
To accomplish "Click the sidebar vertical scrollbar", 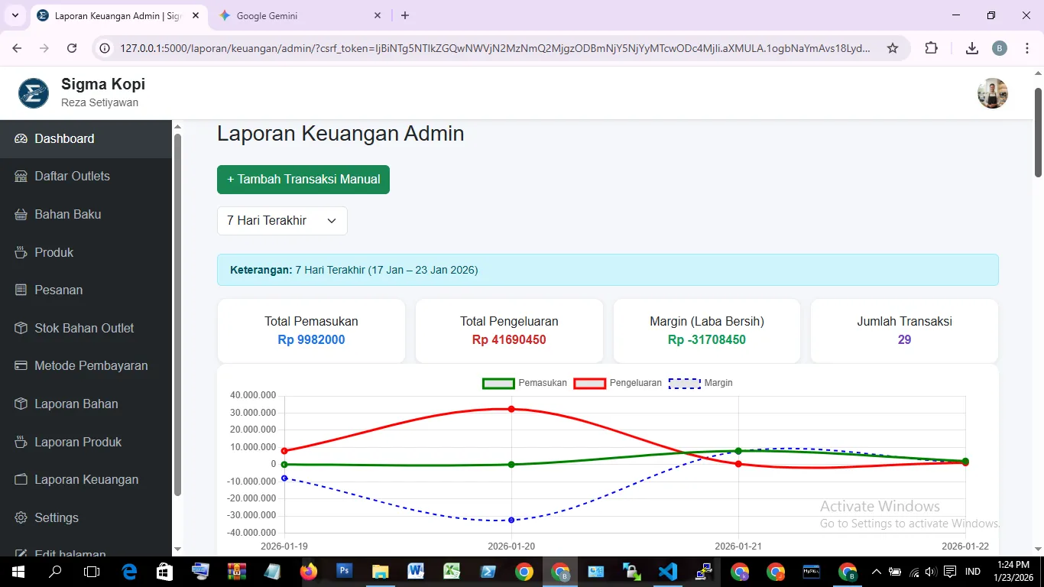I will (177, 313).
